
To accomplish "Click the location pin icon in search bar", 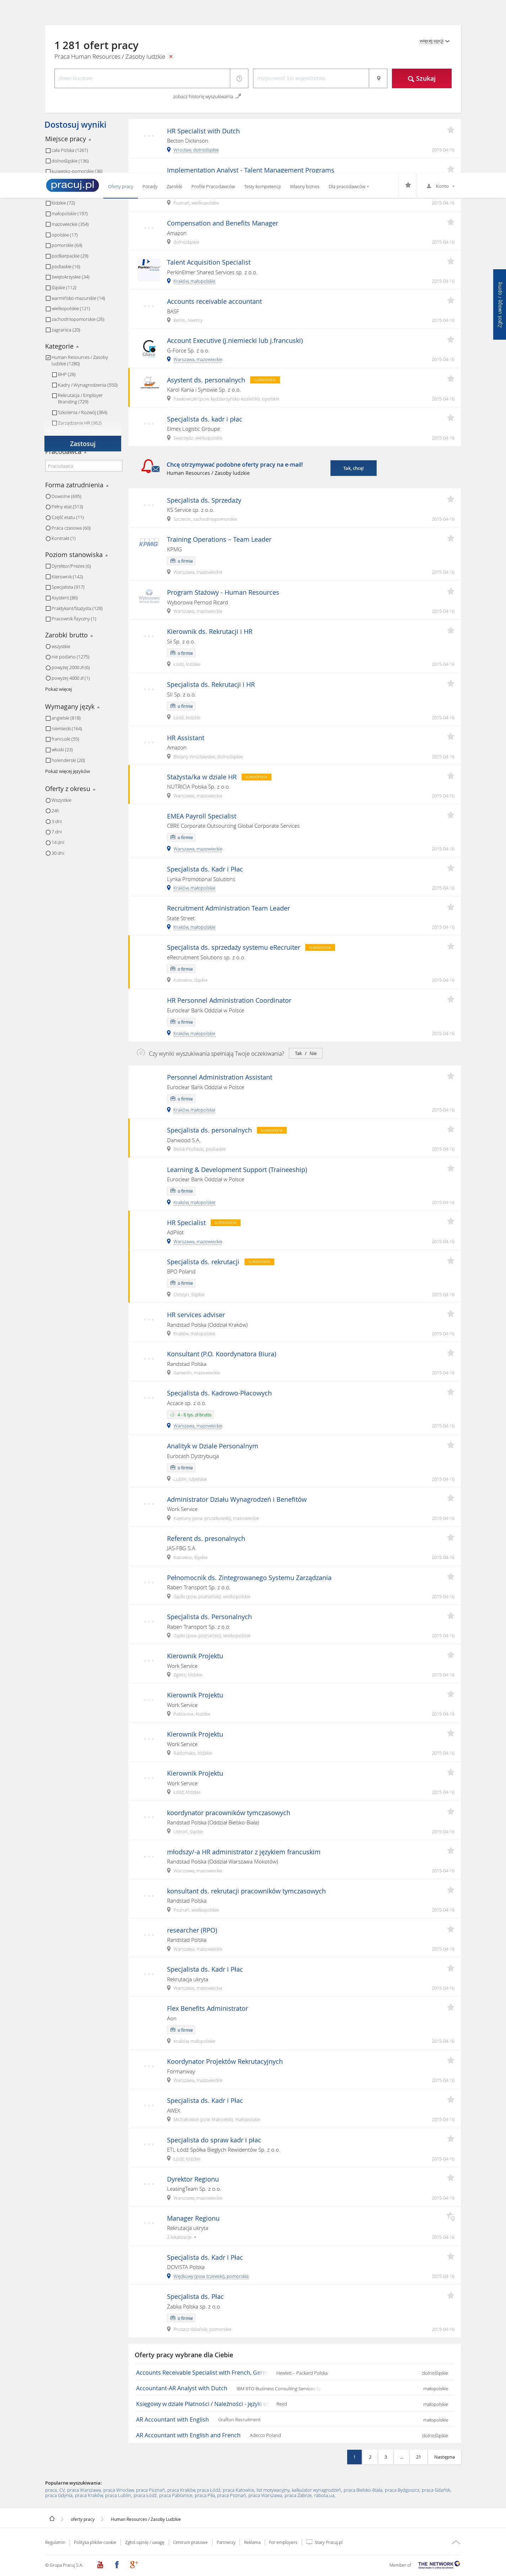I will (x=378, y=78).
